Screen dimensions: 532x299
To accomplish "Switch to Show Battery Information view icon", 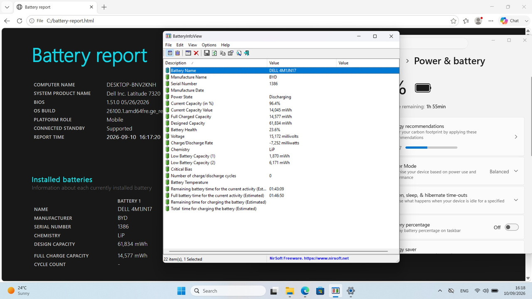I will point(170,53).
